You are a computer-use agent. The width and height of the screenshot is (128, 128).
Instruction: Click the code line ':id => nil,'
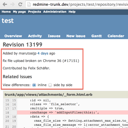40,100
